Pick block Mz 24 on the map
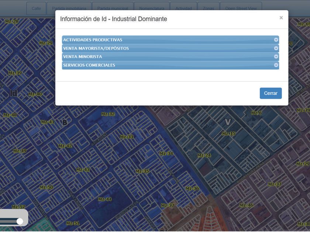The image size is (310, 232). pyautogui.click(x=204, y=155)
